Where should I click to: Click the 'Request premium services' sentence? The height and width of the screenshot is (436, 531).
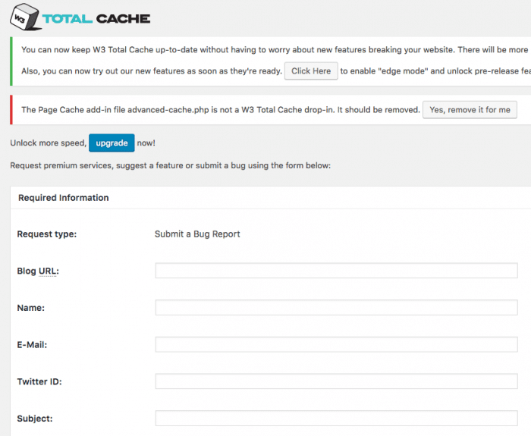tap(171, 165)
